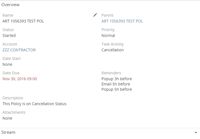Click the Date Due field label
The image size is (200, 139).
tap(11, 73)
